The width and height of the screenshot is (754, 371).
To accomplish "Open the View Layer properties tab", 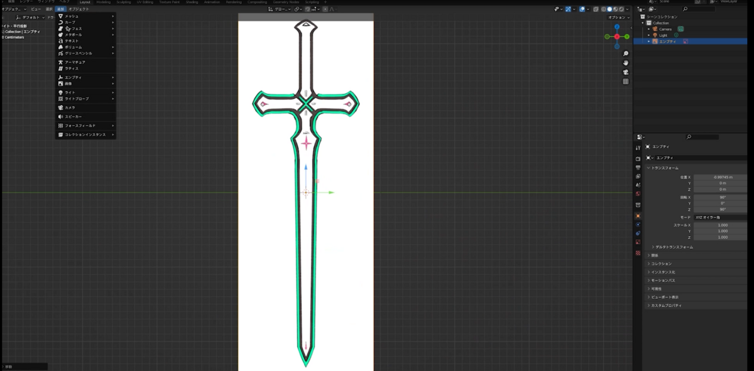I will pyautogui.click(x=638, y=176).
